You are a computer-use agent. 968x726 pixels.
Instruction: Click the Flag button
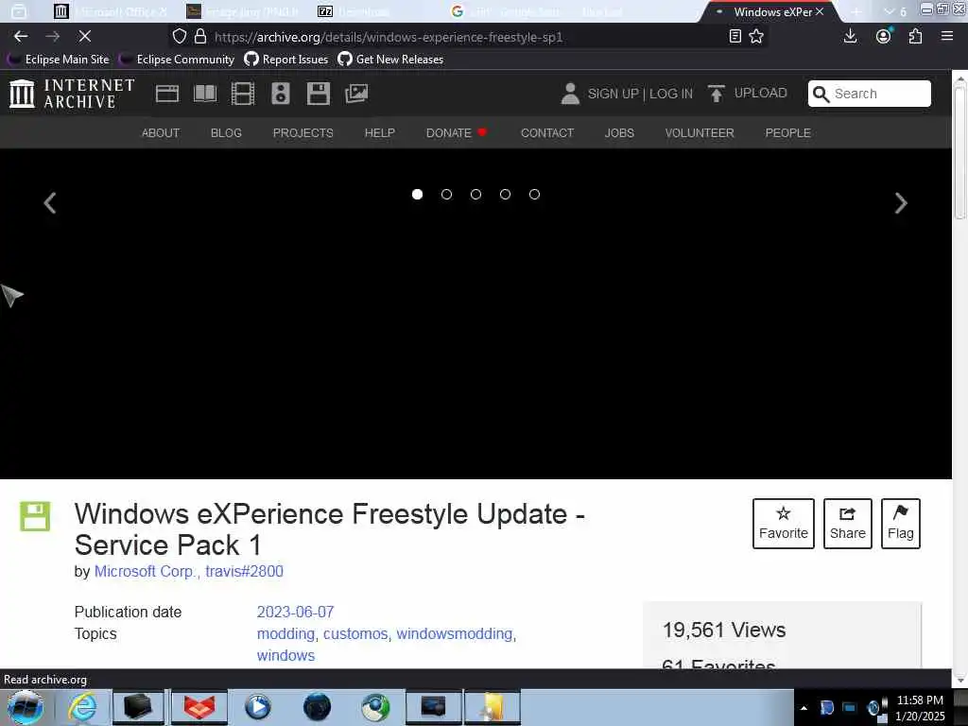901,524
